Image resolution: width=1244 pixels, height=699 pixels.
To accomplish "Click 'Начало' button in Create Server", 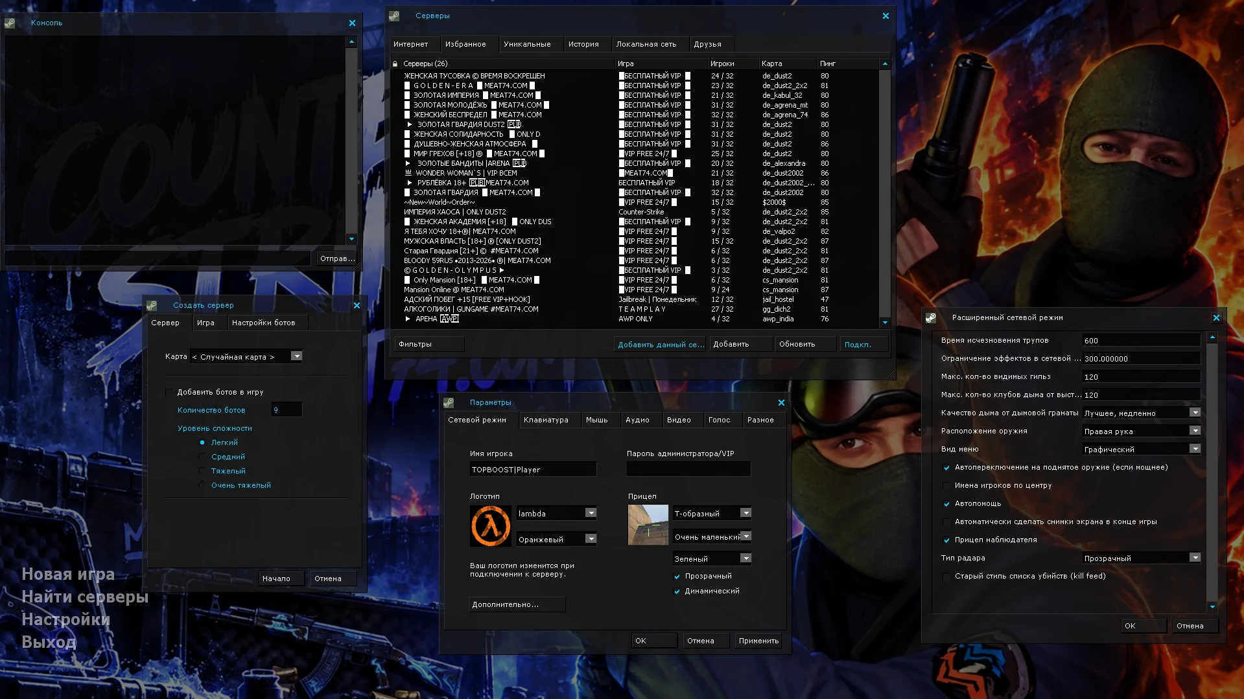I will pyautogui.click(x=282, y=579).
